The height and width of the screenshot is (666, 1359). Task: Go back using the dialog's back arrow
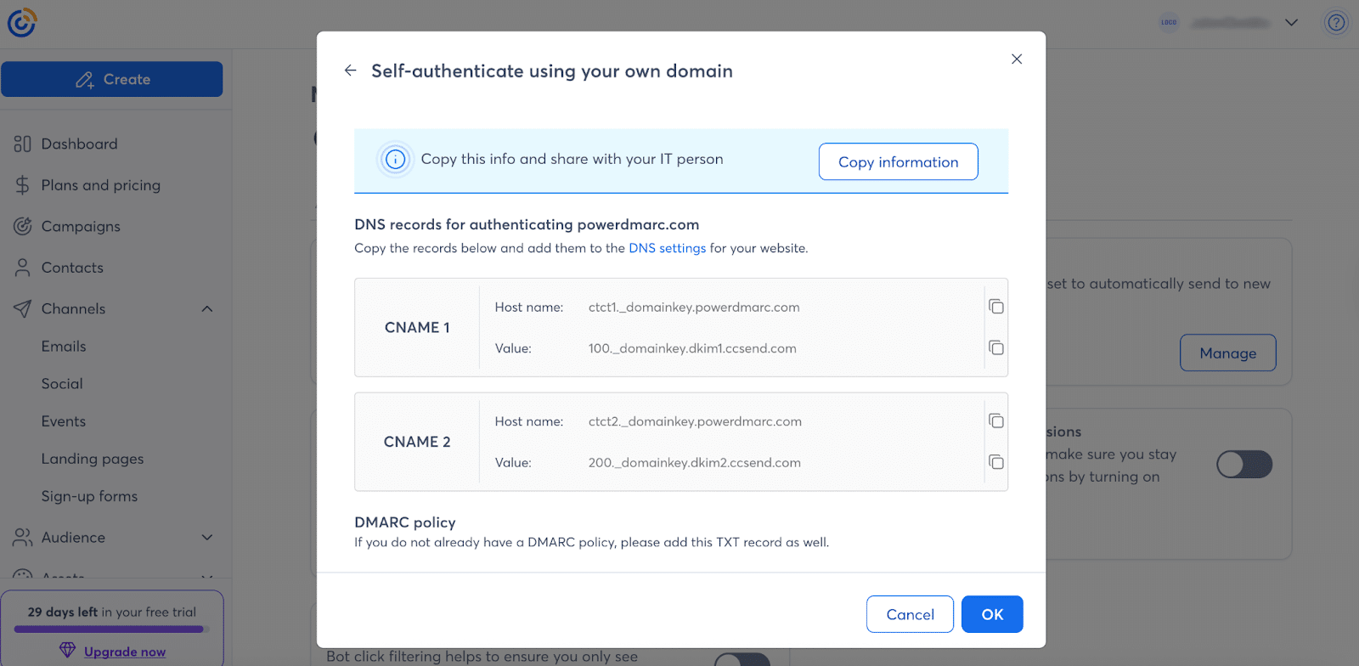pos(350,71)
